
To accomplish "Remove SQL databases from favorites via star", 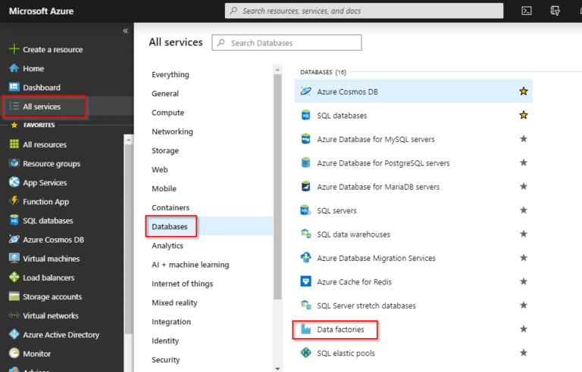I will point(523,116).
